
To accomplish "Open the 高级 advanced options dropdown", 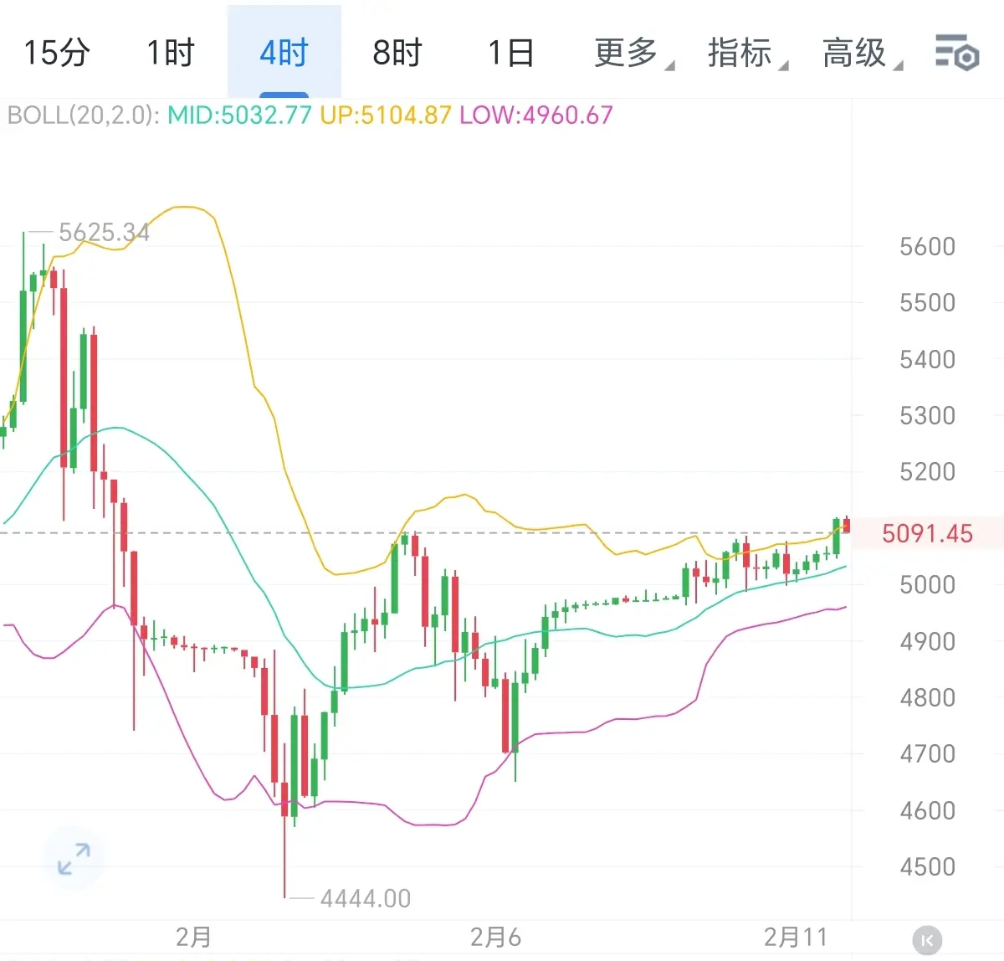I will pyautogui.click(x=862, y=53).
